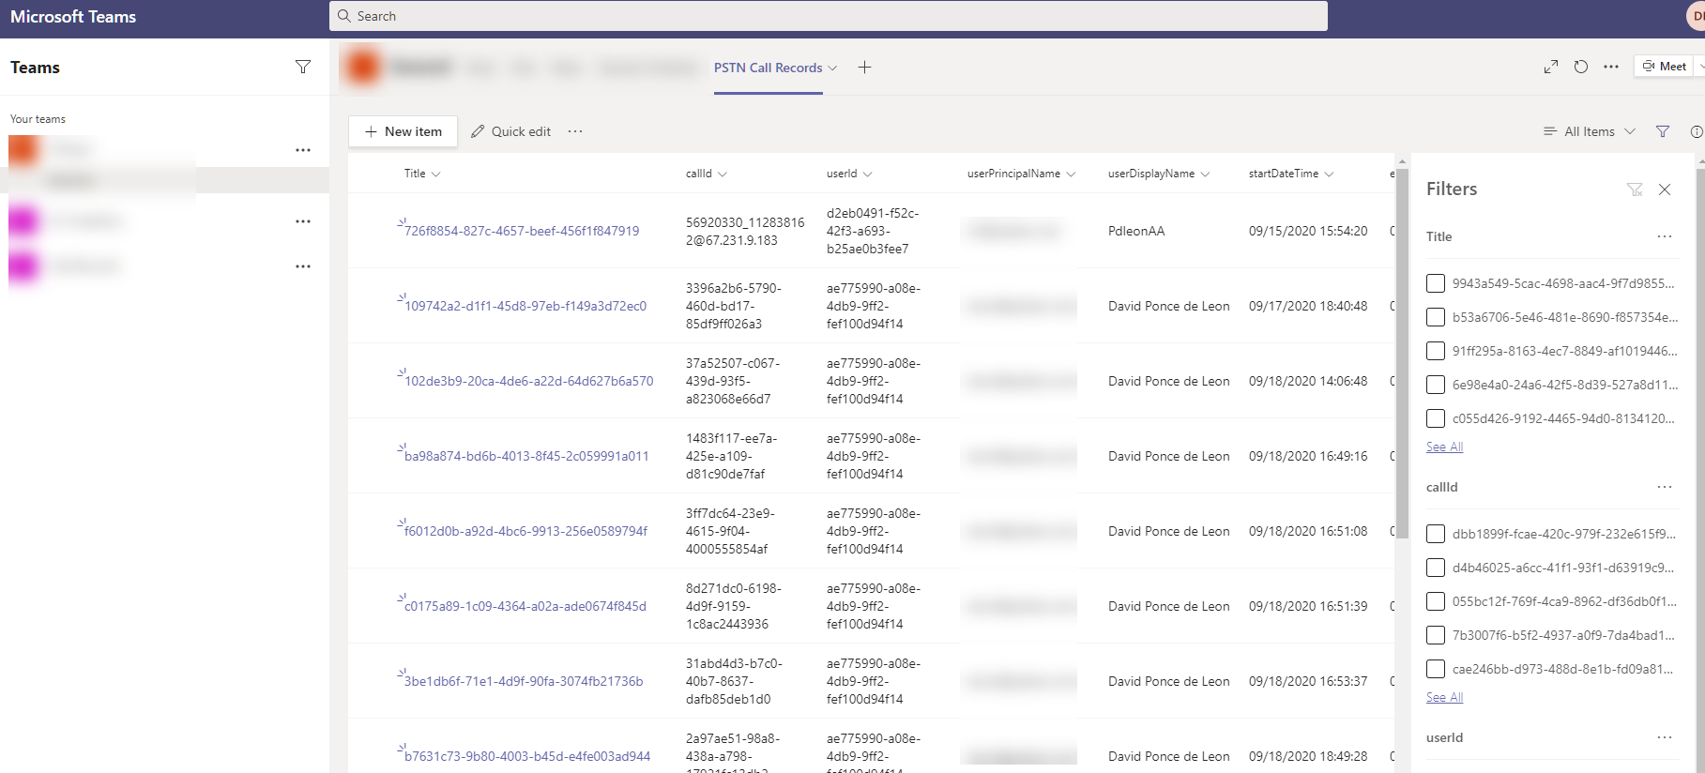
Task: Click the New item button
Action: (x=403, y=131)
